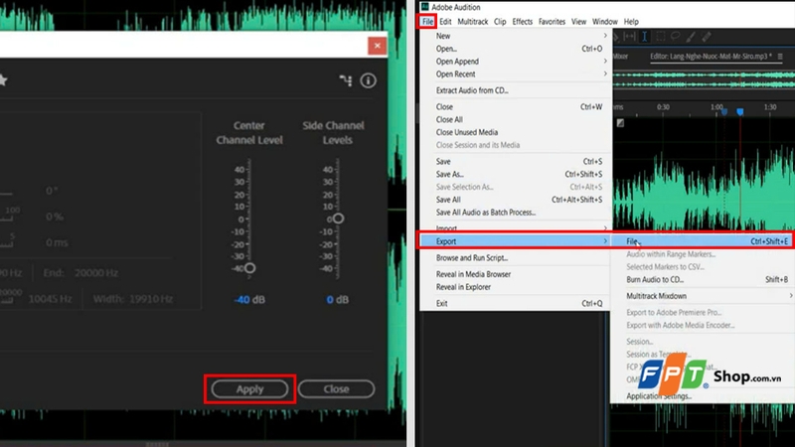Expand the Open Recent submenu arrow
The height and width of the screenshot is (447, 795).
(x=605, y=74)
